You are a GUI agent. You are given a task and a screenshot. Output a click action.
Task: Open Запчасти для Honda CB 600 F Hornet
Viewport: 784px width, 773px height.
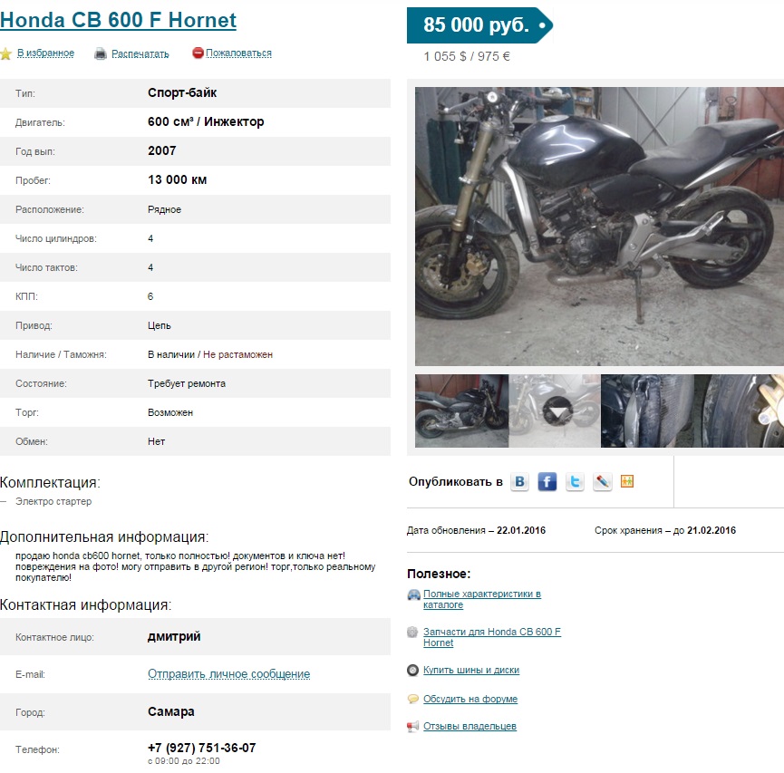point(492,637)
